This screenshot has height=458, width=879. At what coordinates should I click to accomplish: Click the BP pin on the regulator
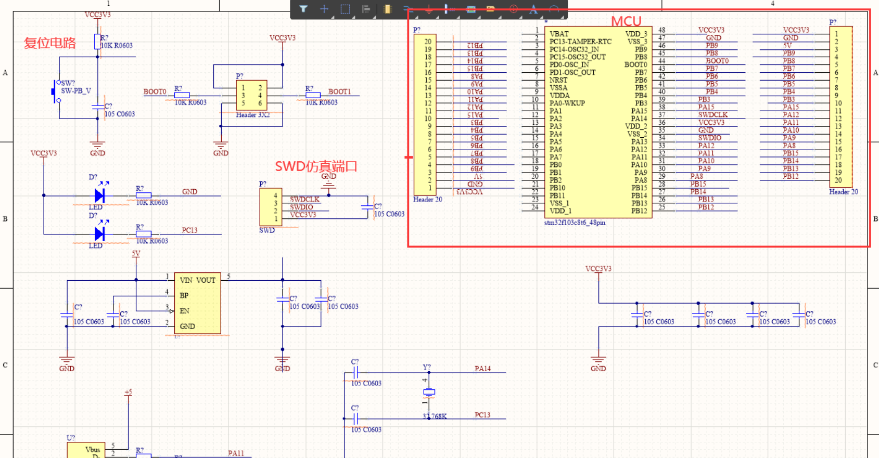point(184,295)
